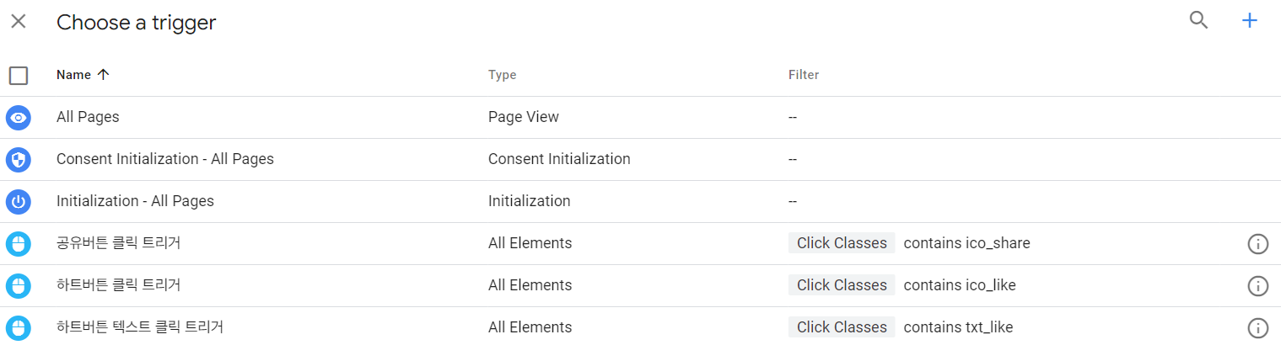Tick the select-all checkbox in header
1281x345 pixels.
[19, 76]
